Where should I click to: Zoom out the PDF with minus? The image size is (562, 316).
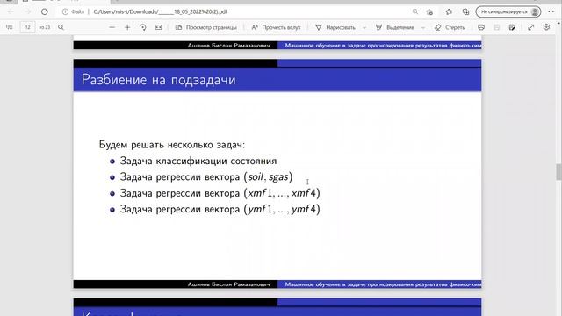click(x=112, y=27)
